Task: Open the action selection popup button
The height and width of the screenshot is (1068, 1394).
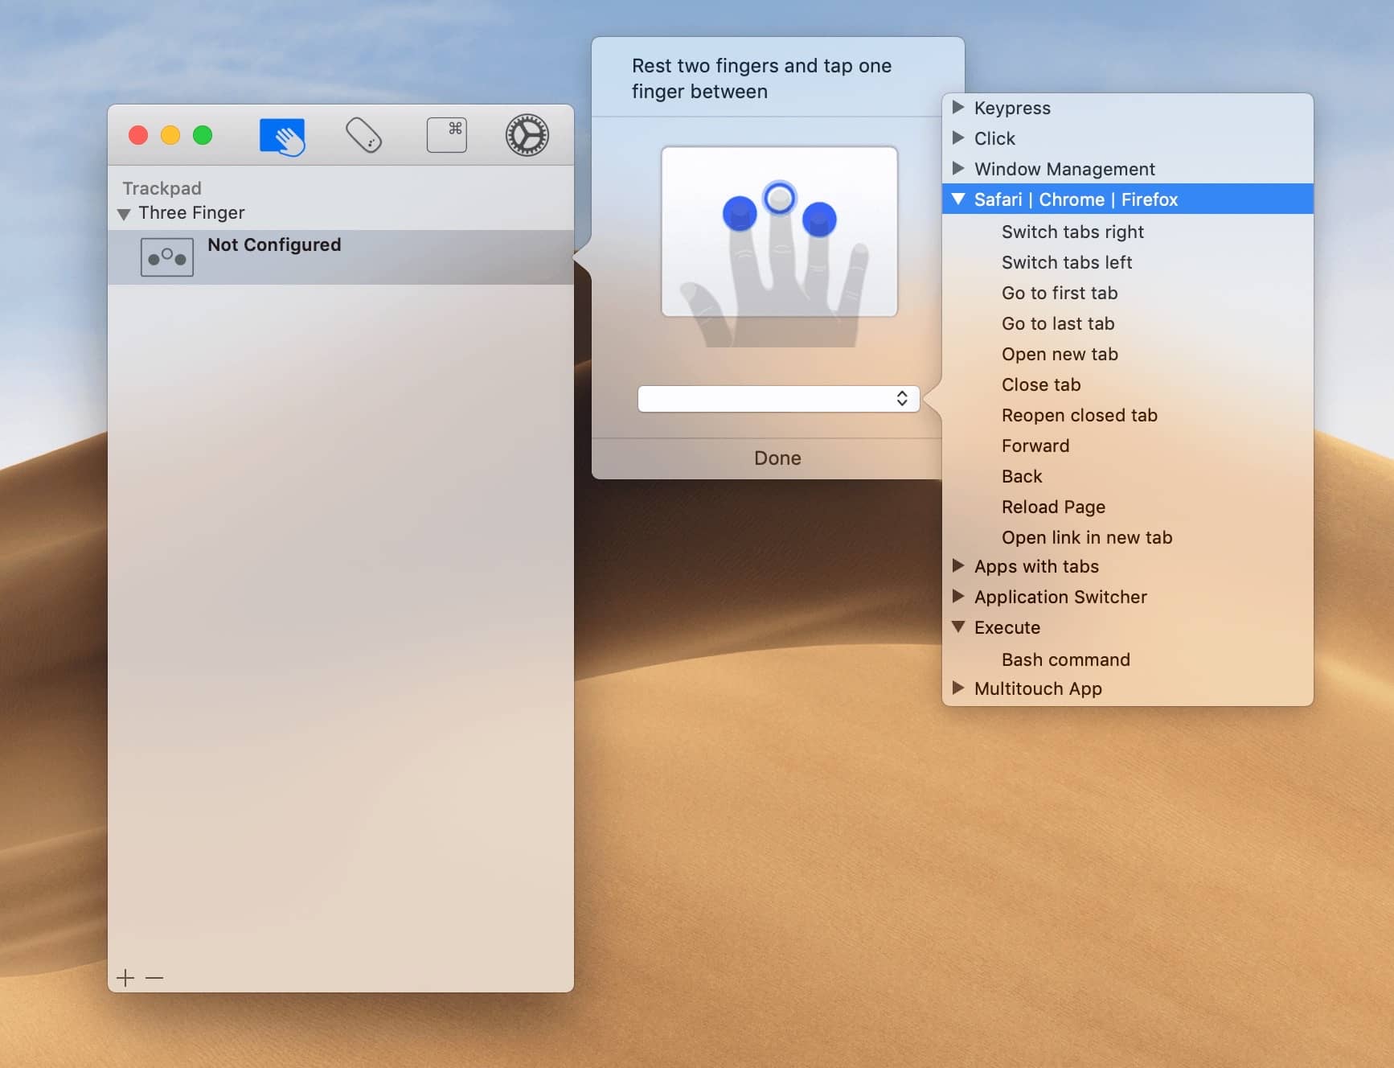Action: point(778,399)
